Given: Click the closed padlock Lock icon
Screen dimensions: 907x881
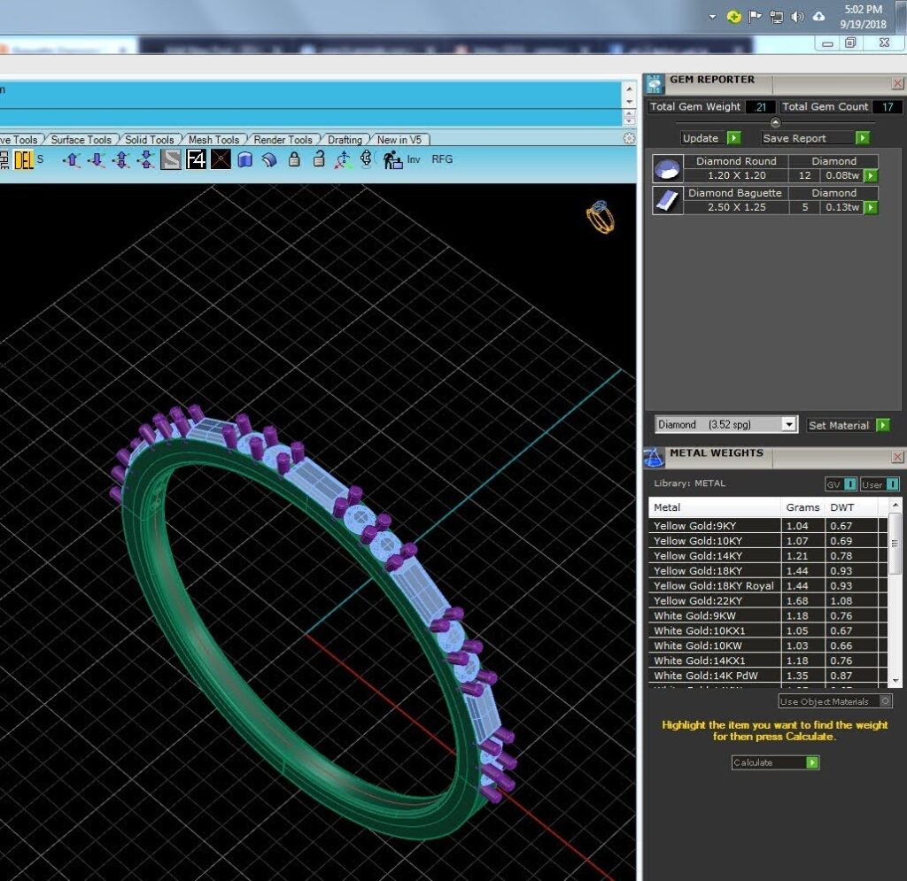Looking at the screenshot, I should coord(294,159).
